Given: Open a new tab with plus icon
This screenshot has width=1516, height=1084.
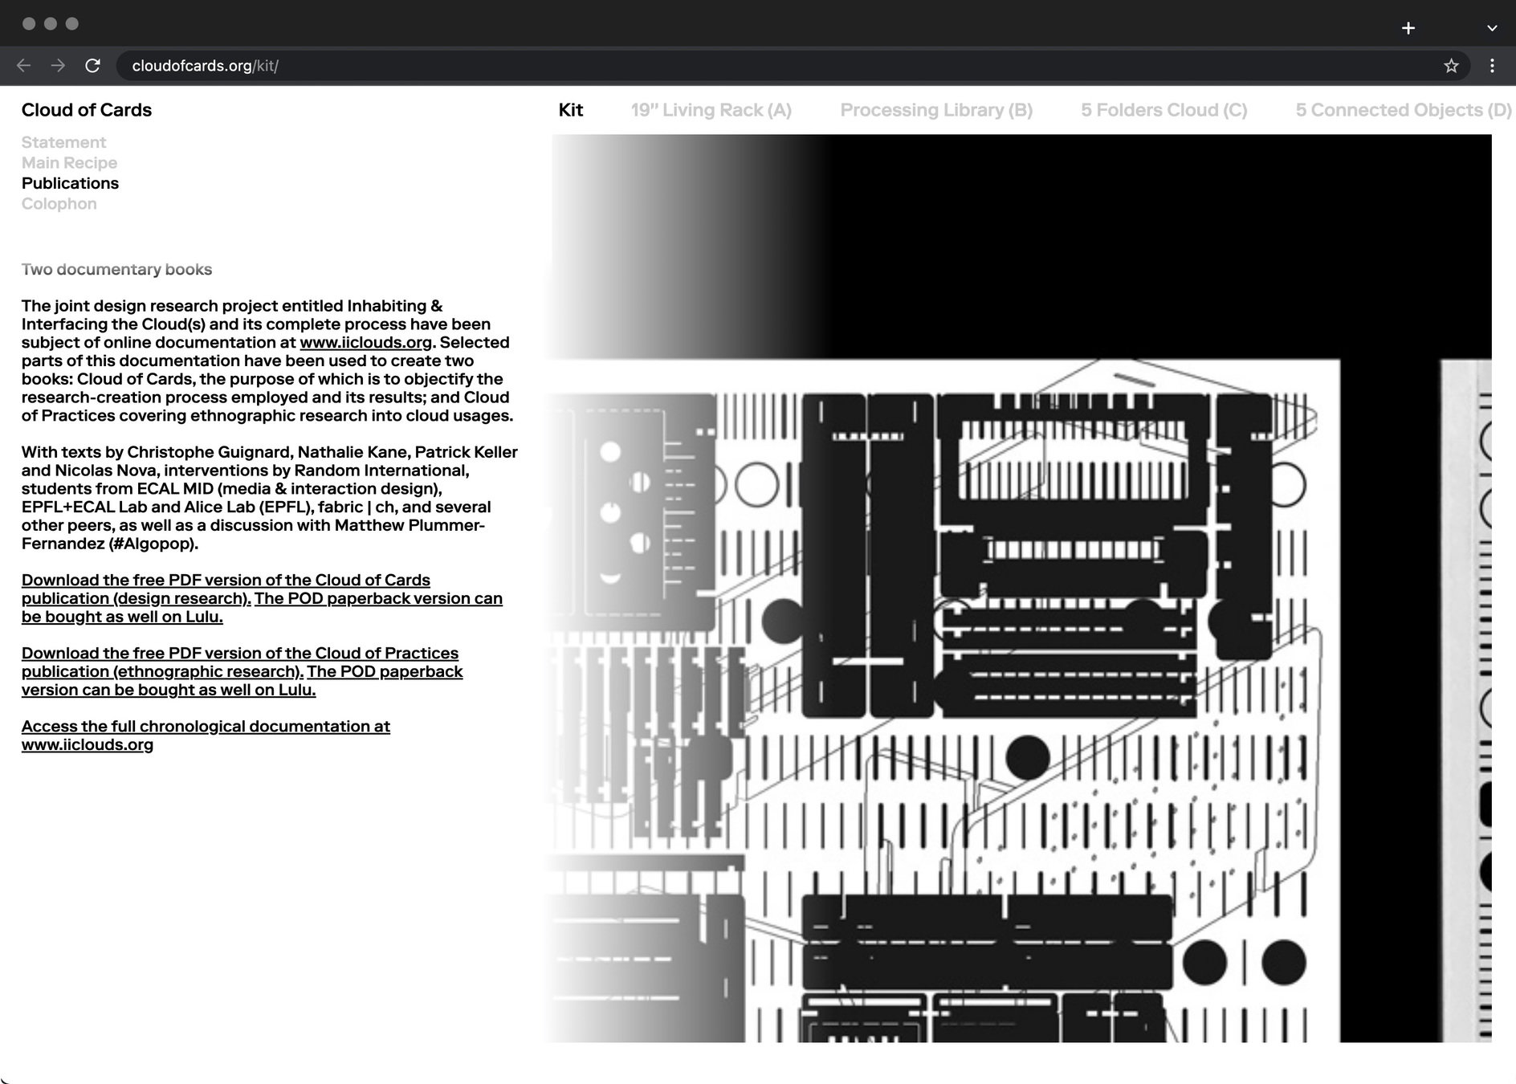Looking at the screenshot, I should [x=1408, y=28].
